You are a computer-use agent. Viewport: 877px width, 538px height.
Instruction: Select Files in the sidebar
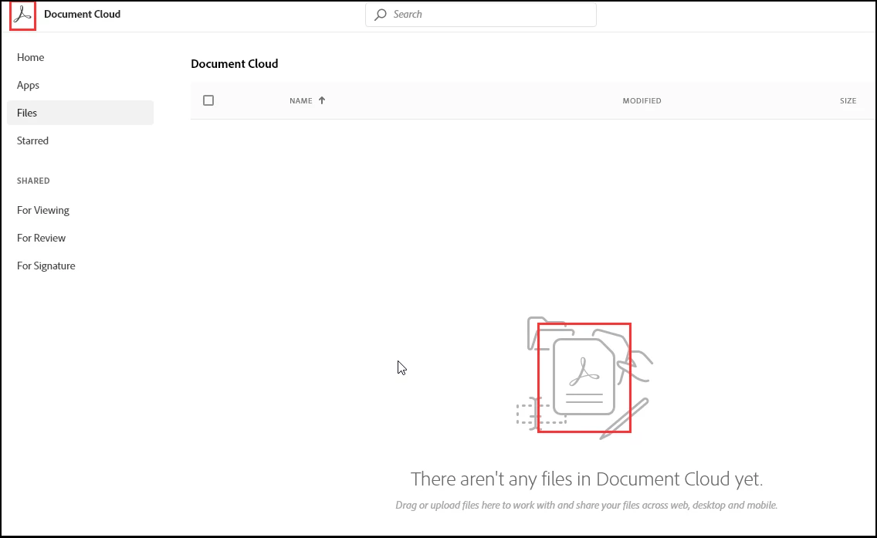click(x=80, y=113)
